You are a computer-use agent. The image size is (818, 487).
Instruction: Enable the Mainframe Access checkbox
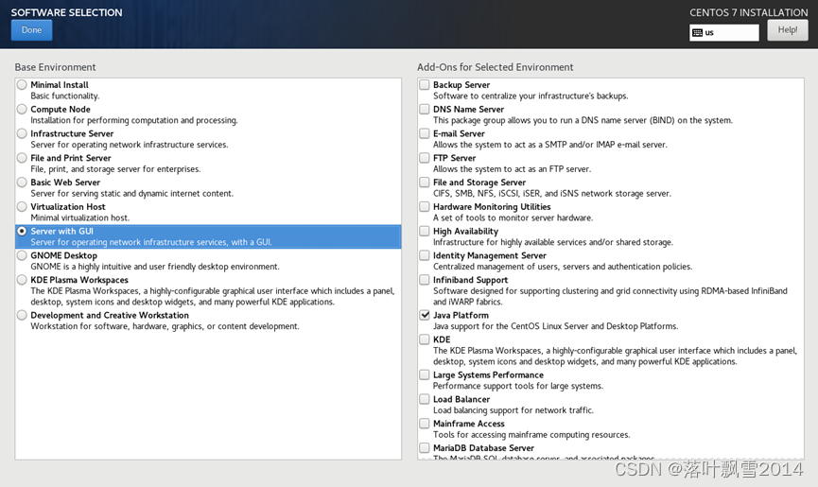(x=425, y=424)
